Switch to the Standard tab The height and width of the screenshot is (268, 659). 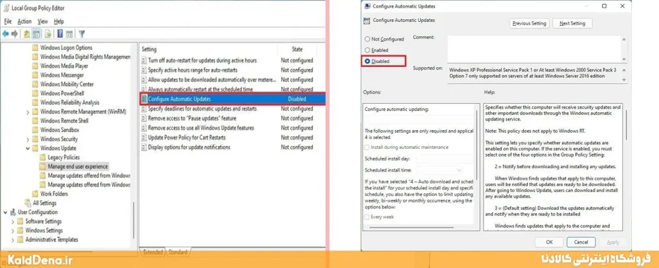click(x=178, y=252)
